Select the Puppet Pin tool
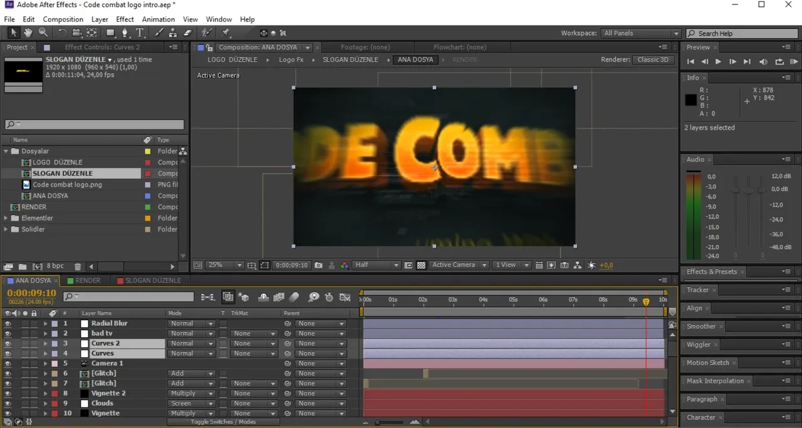 click(x=226, y=33)
